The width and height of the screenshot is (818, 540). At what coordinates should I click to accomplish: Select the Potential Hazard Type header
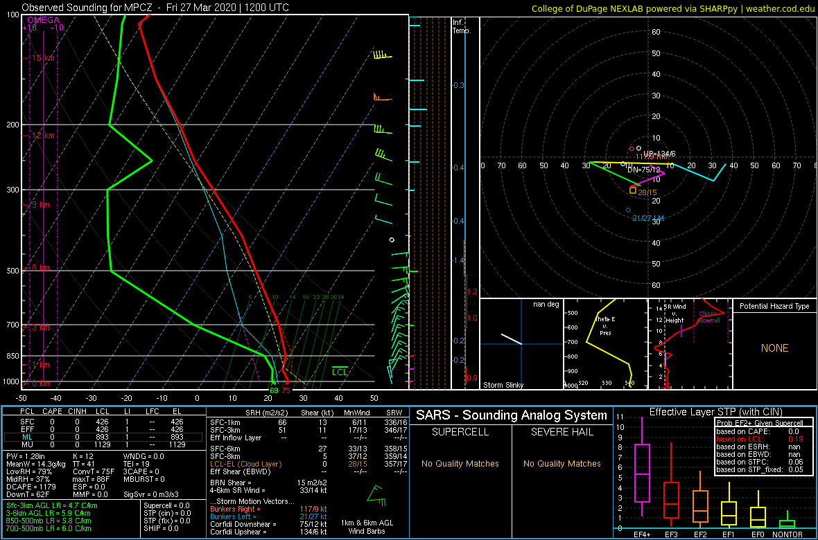775,306
